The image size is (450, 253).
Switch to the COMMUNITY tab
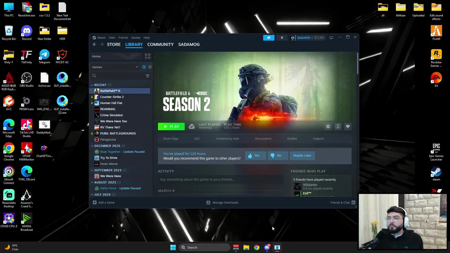click(160, 44)
